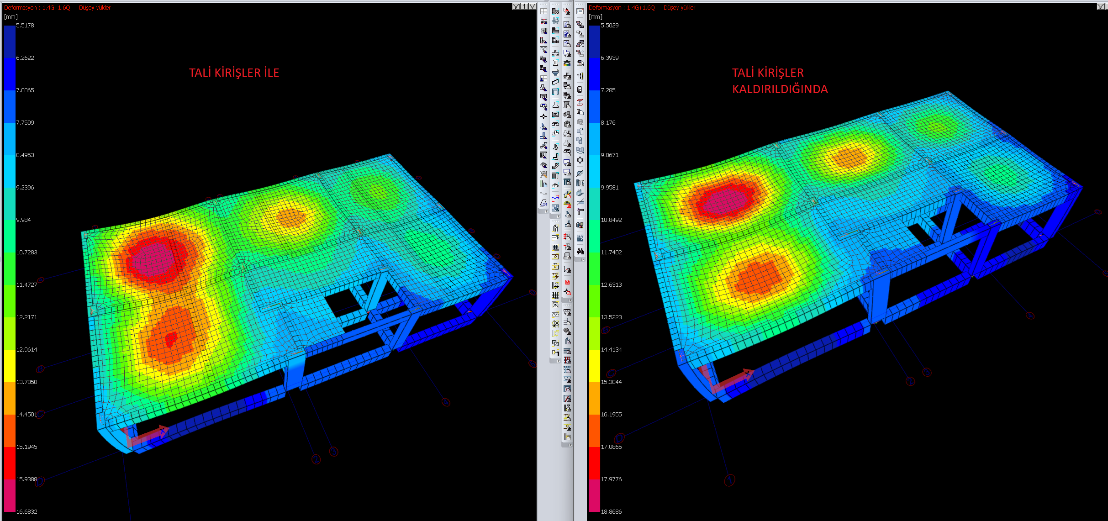The image size is (1108, 521).
Task: Click the binoculars find icon
Action: click(580, 252)
